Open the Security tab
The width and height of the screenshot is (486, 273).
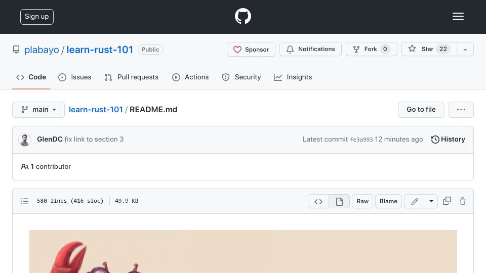(241, 77)
